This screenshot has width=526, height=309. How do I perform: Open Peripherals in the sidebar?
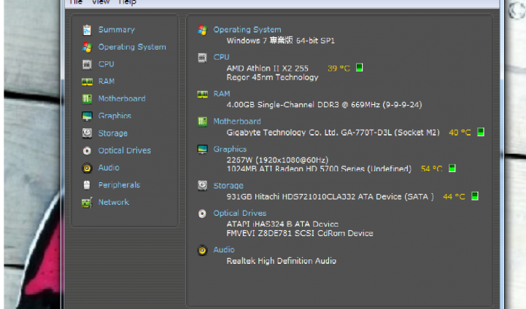(119, 185)
